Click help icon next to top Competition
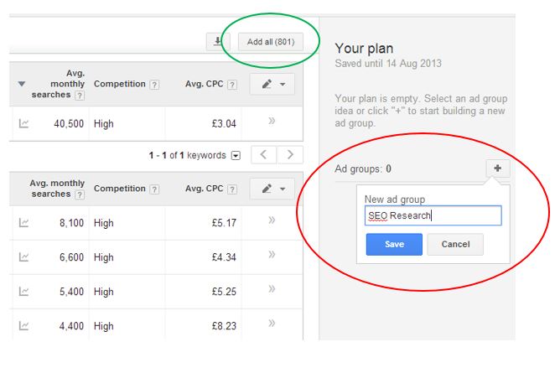Viewport: 555px width, 373px height. coord(153,85)
